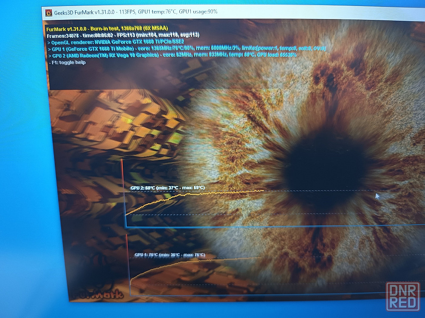The width and height of the screenshot is (425, 318).
Task: Click the blue baseline of GPU 1 graph
Action: click(255, 295)
